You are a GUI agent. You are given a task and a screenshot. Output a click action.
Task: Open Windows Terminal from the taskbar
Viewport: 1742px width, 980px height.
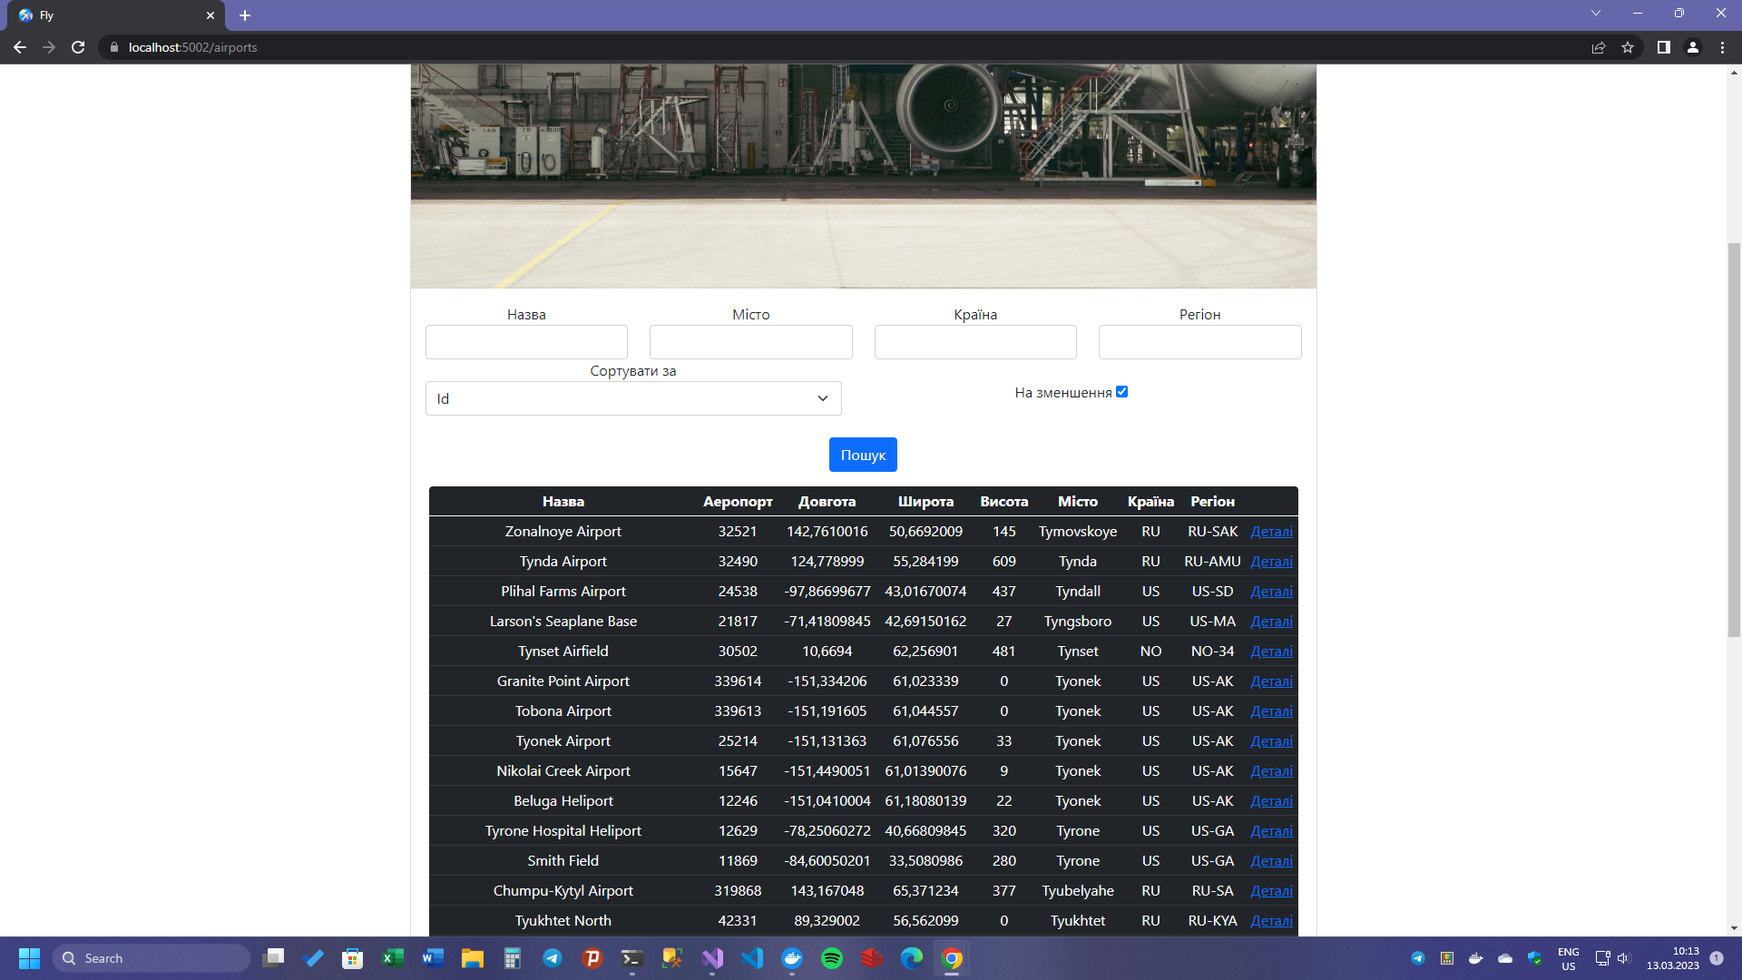coord(632,958)
